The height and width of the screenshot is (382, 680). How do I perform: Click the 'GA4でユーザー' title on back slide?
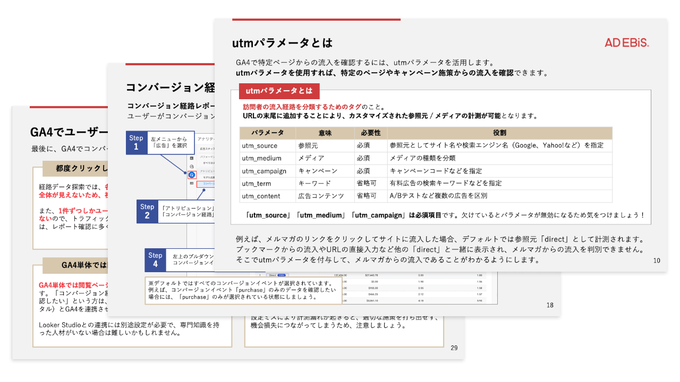pyautogui.click(x=69, y=132)
